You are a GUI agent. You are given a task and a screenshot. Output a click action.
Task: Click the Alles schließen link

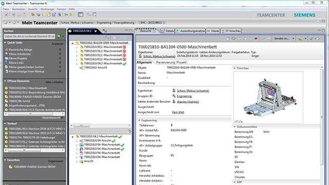pyautogui.click(x=54, y=82)
